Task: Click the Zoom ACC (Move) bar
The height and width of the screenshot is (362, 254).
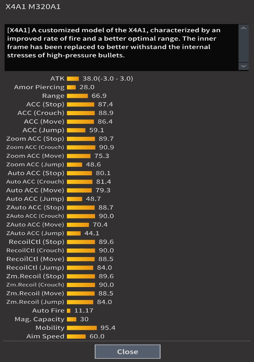Action: (x=79, y=156)
